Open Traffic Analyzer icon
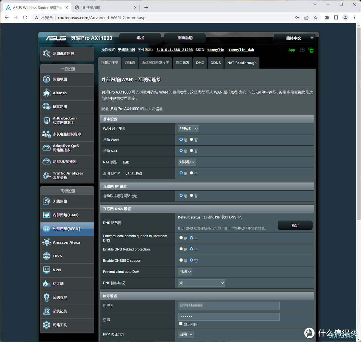This screenshot has height=342, width=361. (x=46, y=176)
